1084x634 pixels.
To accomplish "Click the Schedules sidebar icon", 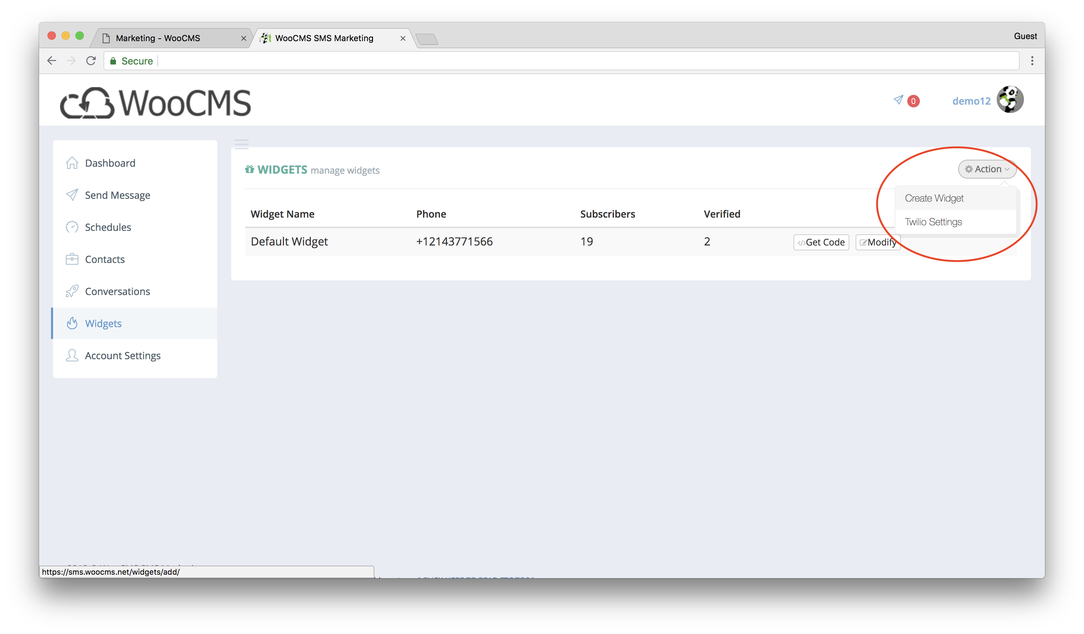I will click(x=73, y=227).
